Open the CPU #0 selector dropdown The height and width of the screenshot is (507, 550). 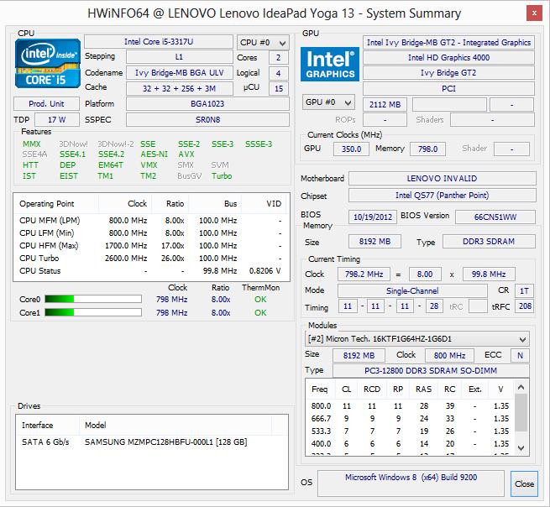click(x=263, y=43)
